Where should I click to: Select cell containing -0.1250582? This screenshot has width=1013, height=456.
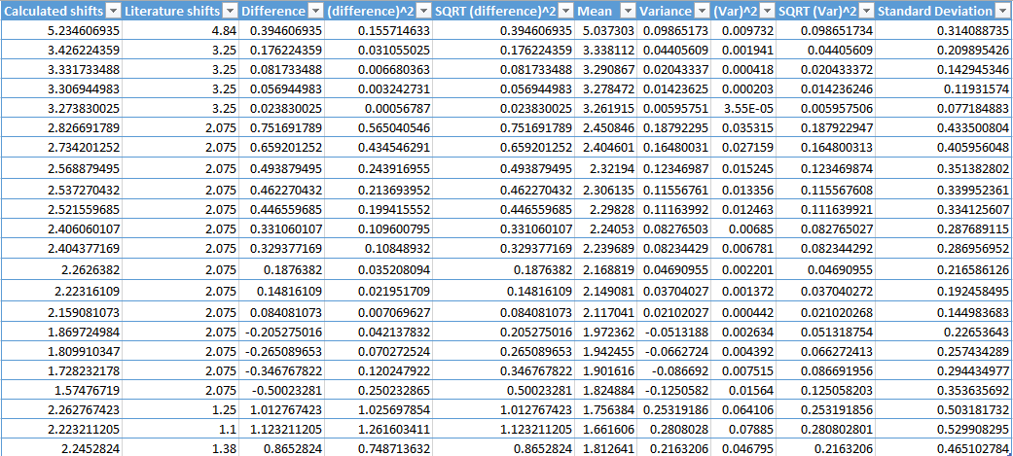pyautogui.click(x=674, y=392)
